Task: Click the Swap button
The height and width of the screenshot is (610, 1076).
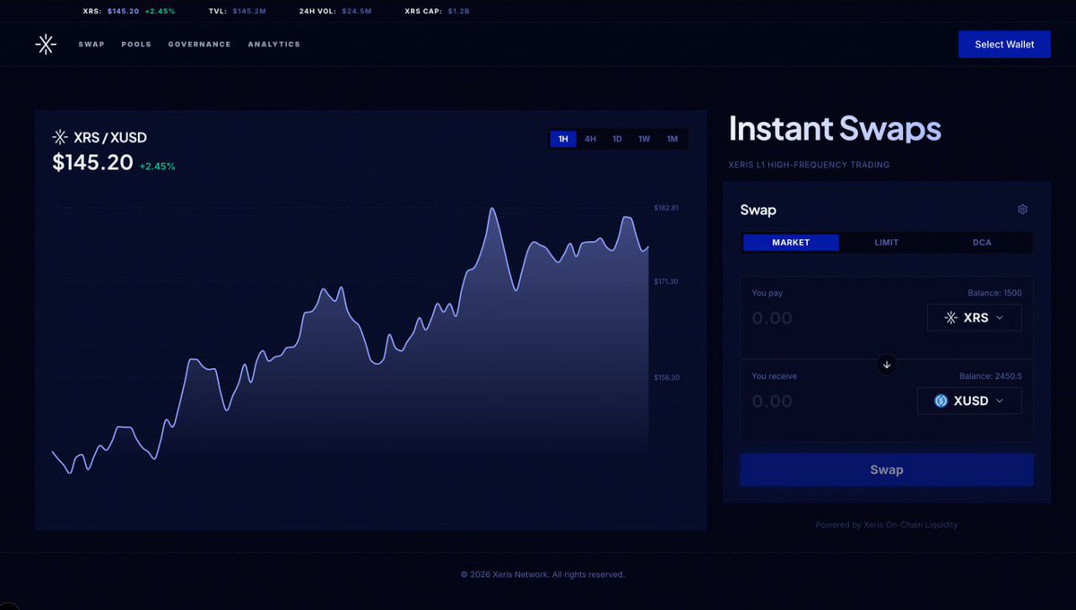Action: pyautogui.click(x=886, y=468)
